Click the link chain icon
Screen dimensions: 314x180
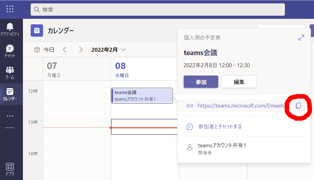(x=190, y=106)
